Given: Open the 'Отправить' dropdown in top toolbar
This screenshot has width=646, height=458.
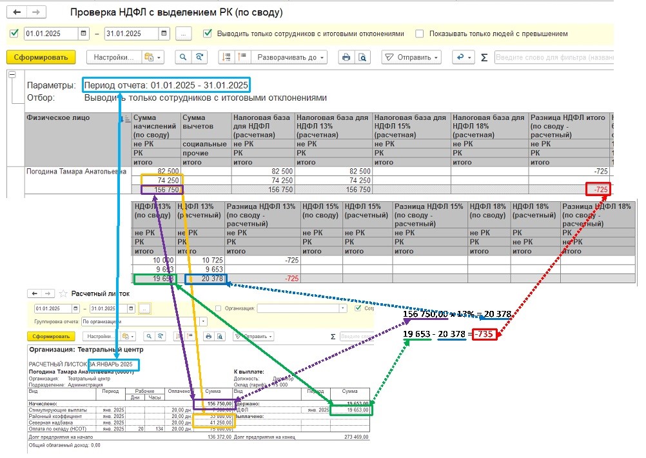Looking at the screenshot, I should [411, 57].
